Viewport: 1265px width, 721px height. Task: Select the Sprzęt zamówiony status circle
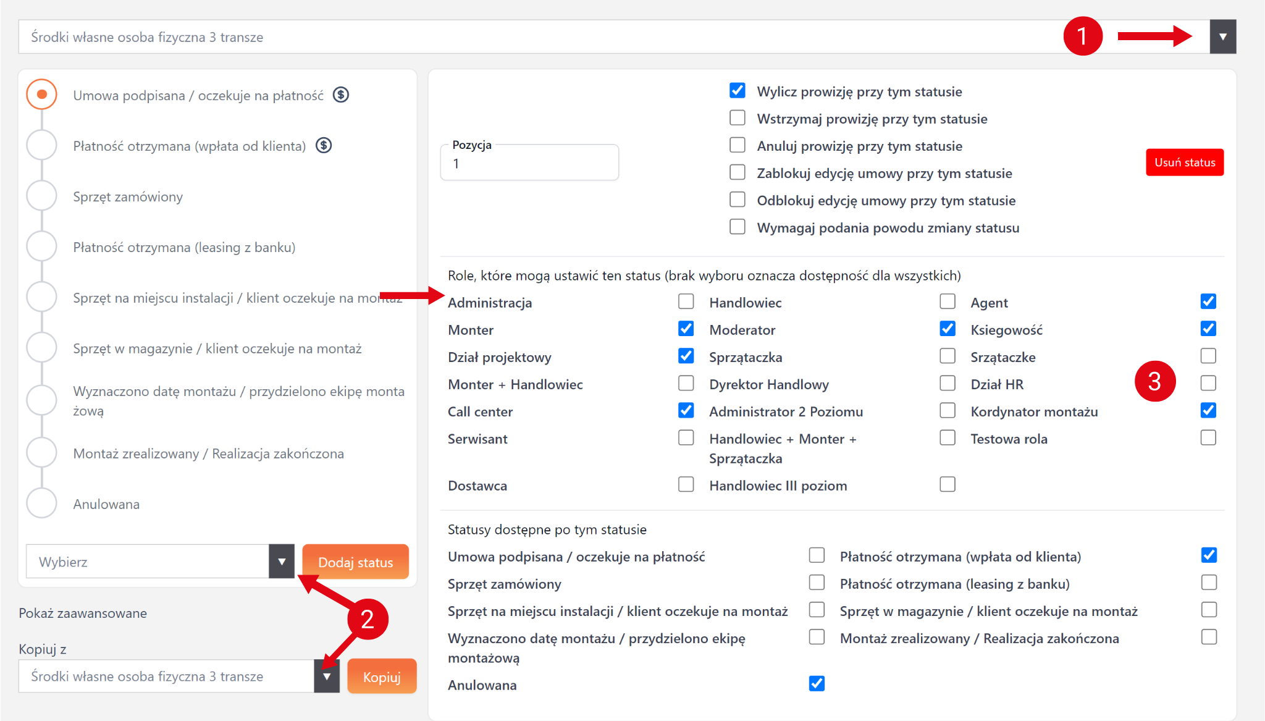point(42,196)
